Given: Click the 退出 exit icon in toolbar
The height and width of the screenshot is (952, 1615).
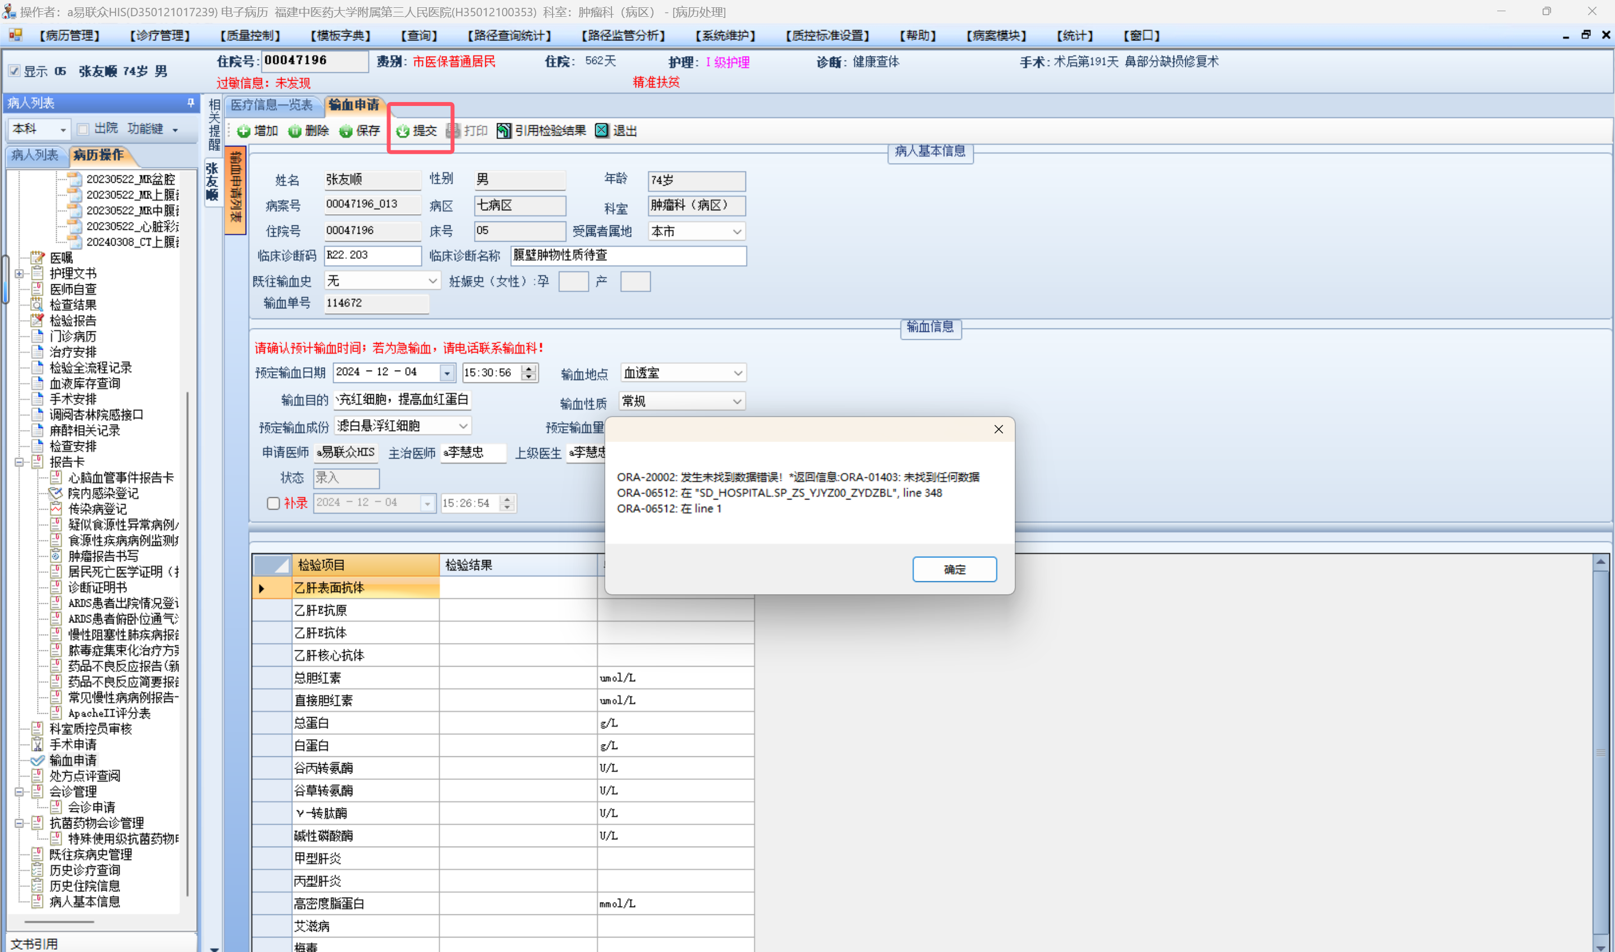Looking at the screenshot, I should point(601,131).
